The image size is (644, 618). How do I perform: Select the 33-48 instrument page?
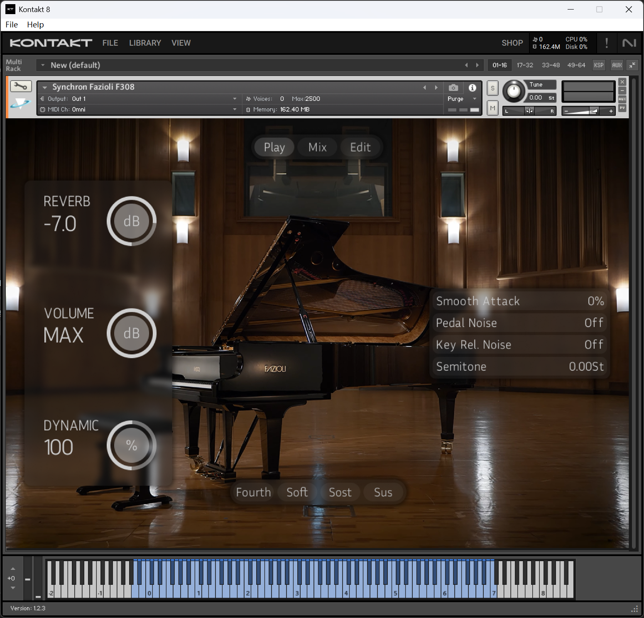(x=551, y=65)
